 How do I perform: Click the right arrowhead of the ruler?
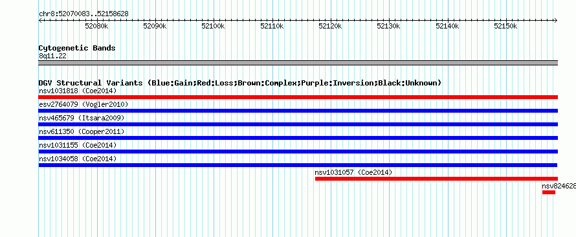[556, 20]
